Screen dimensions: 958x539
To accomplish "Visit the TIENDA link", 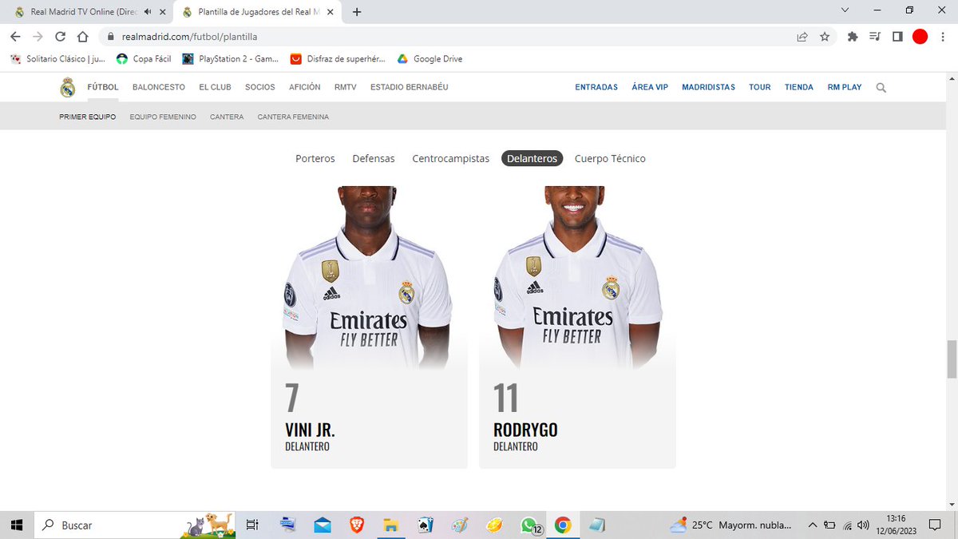I will point(799,87).
